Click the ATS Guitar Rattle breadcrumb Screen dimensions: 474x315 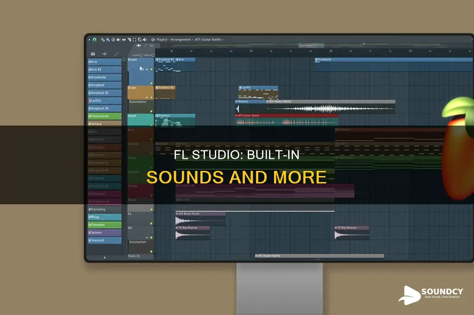(208, 40)
